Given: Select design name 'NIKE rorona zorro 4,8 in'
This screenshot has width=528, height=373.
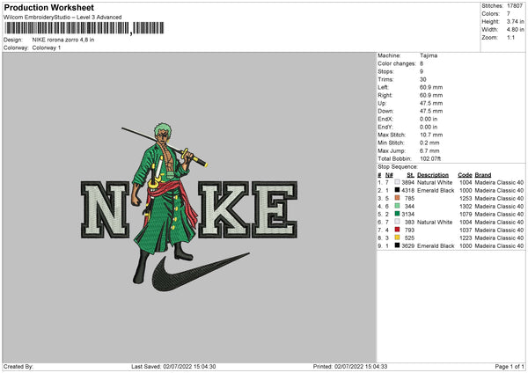Looking at the screenshot, I should pos(63,40).
